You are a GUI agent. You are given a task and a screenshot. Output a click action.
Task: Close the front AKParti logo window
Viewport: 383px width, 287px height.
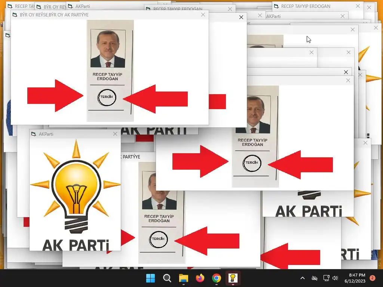tap(115, 134)
